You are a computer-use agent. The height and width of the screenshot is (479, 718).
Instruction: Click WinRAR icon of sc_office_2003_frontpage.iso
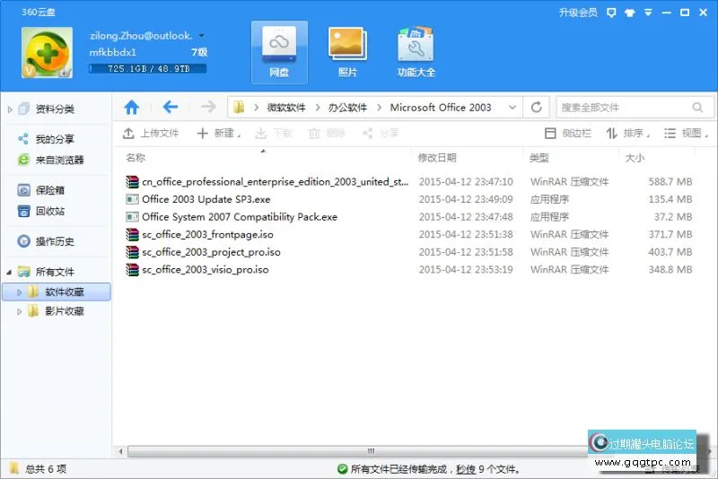[x=132, y=234]
